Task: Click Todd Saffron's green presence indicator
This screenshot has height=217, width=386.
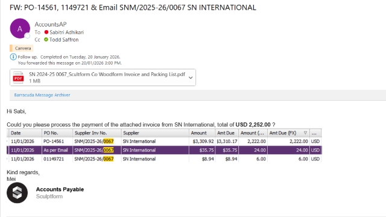Action: pyautogui.click(x=46, y=40)
